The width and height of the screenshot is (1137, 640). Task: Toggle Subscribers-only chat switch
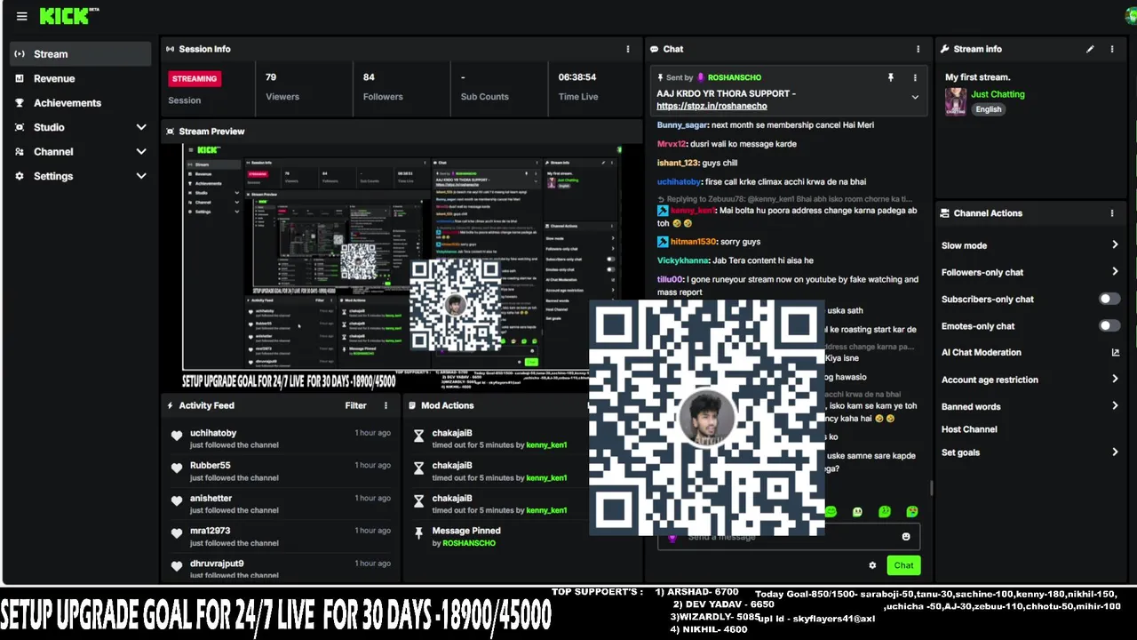[1109, 300]
